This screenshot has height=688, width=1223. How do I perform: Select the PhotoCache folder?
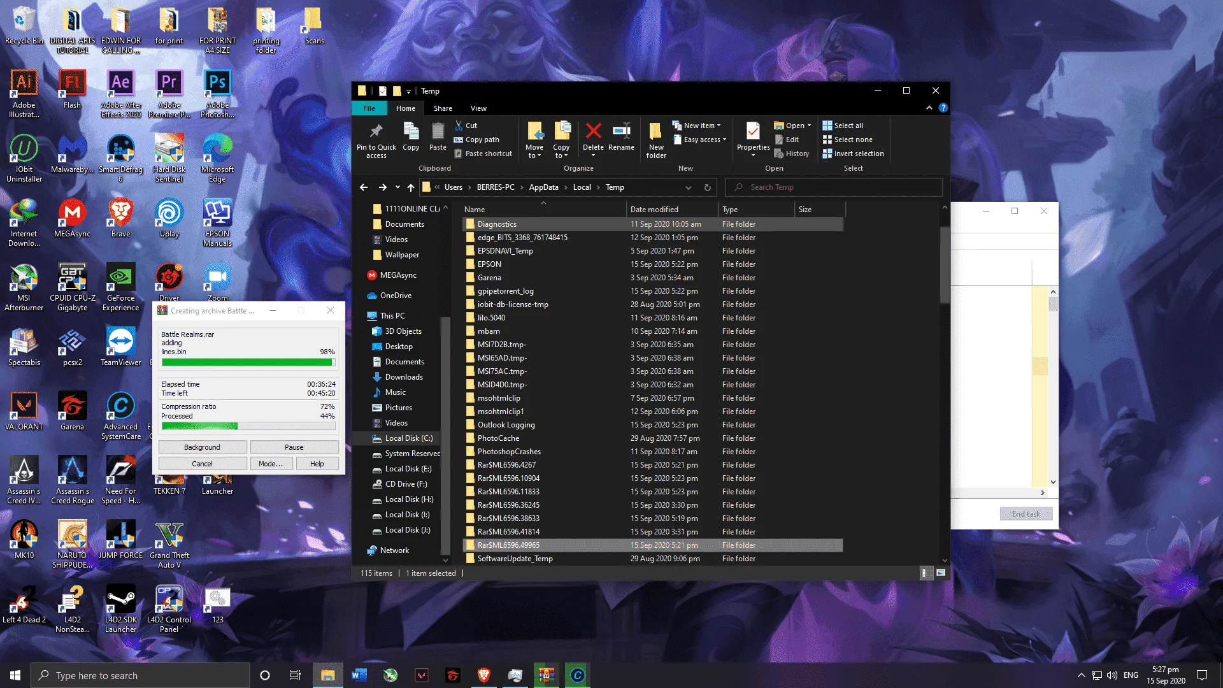coord(652,438)
